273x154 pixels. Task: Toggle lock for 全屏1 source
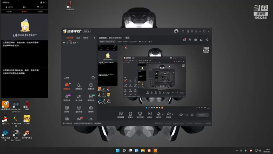67,42
